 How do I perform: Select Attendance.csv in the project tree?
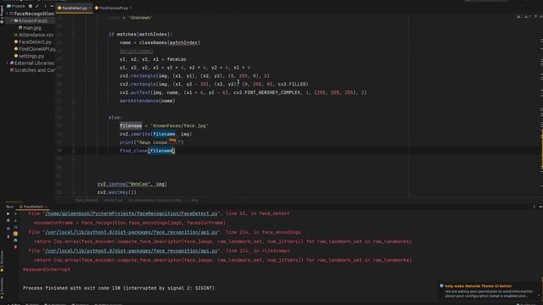click(36, 35)
